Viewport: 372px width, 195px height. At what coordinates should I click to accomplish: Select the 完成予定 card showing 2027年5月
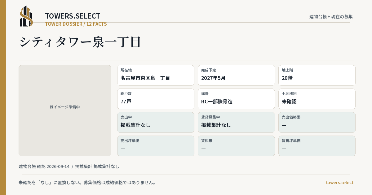[236, 75]
